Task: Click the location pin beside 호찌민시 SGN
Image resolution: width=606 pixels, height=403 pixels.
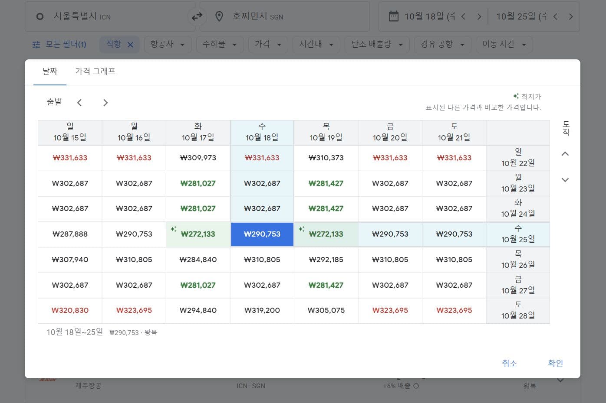Action: coord(219,16)
